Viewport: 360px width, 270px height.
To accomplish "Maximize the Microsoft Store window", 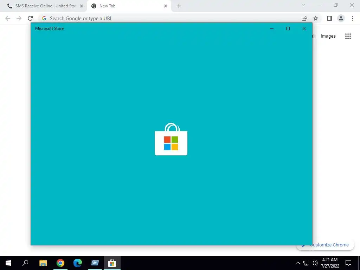I will (288, 28).
